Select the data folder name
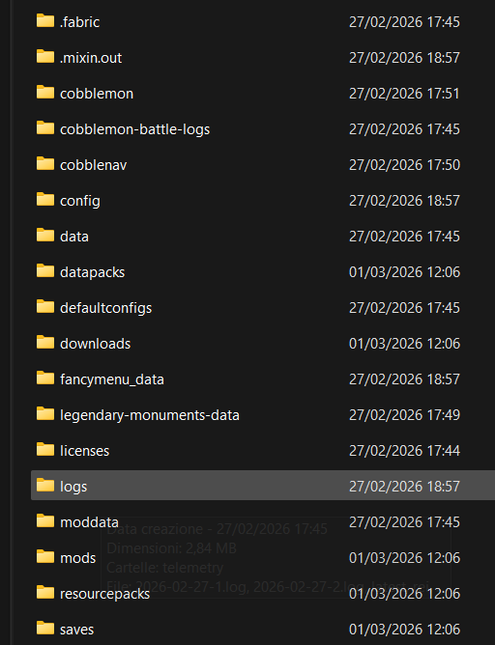 (x=74, y=237)
